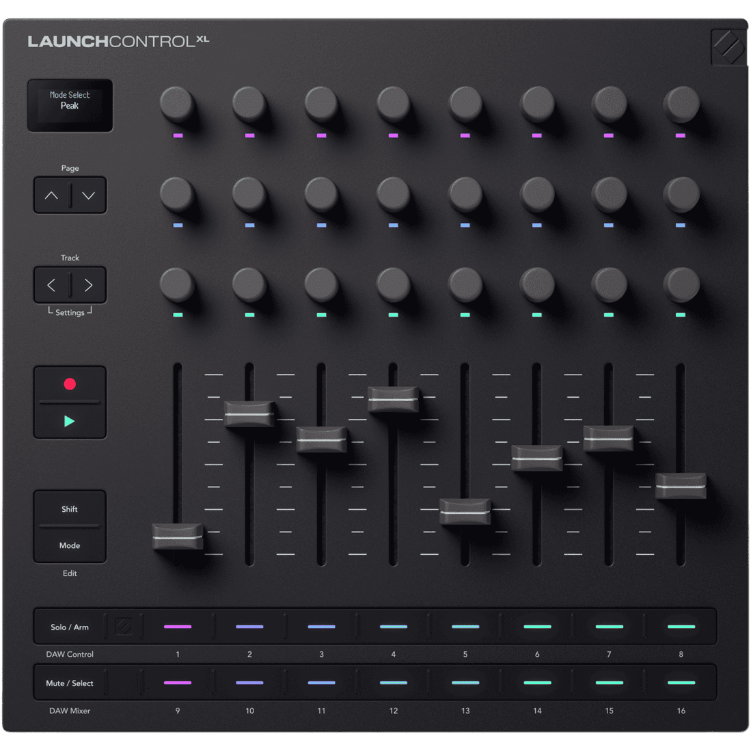Screen dimensions: 751x751
Task: Grab the channel 1 fader cap
Action: pos(178,536)
